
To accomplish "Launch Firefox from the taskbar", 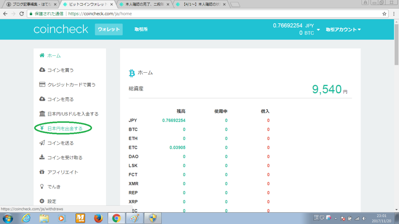I will click(x=98, y=219).
